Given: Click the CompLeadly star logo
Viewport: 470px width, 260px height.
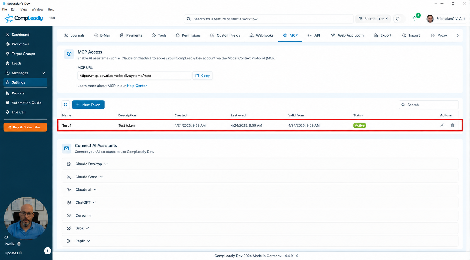Looking at the screenshot, I should 9,18.
